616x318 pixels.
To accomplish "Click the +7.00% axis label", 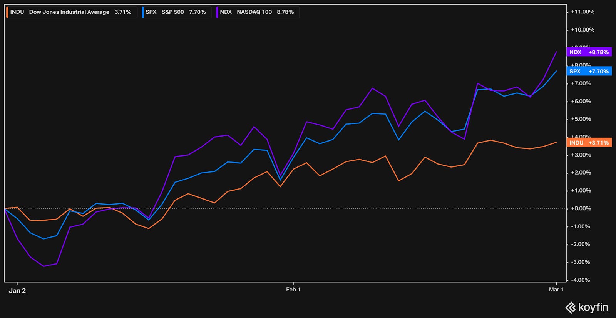I will coord(581,83).
